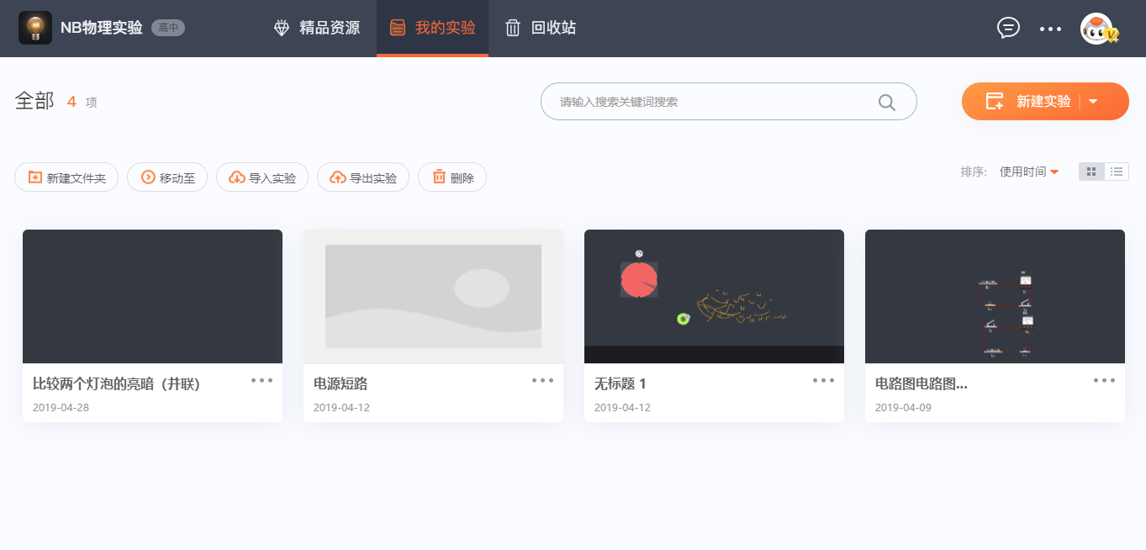
Task: Open the chat messages icon
Action: [x=1008, y=28]
